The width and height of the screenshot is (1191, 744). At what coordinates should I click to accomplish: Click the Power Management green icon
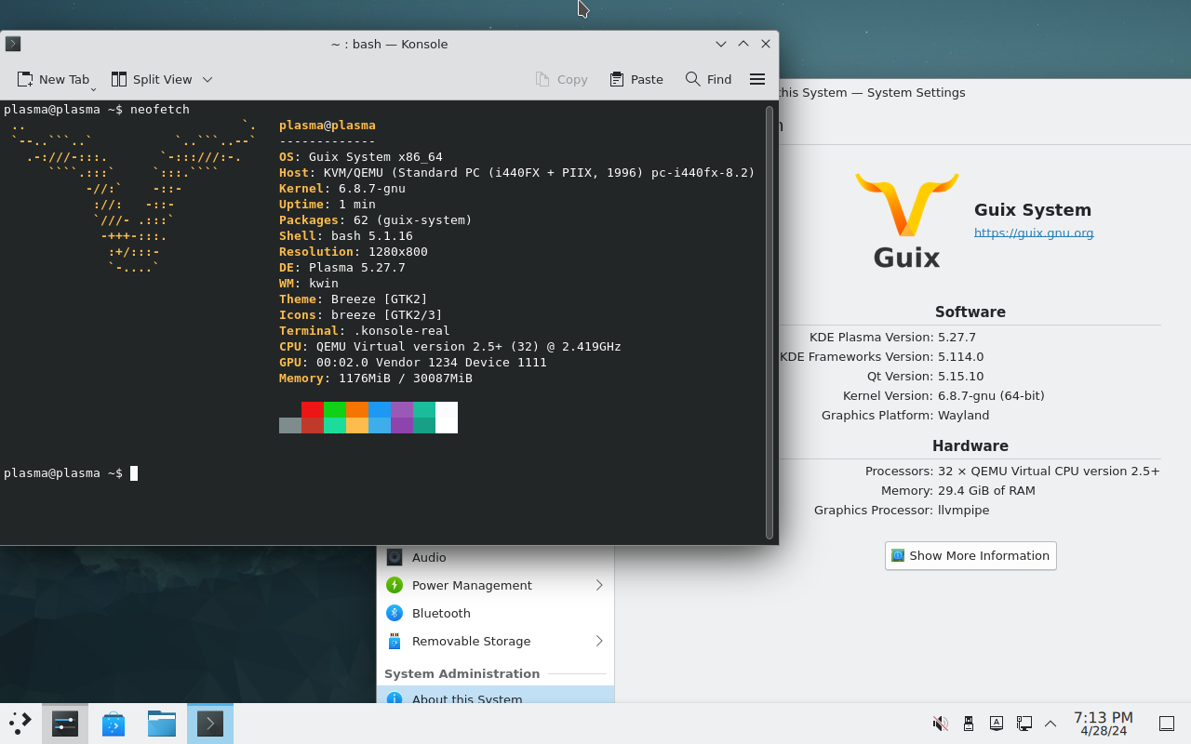coord(395,585)
